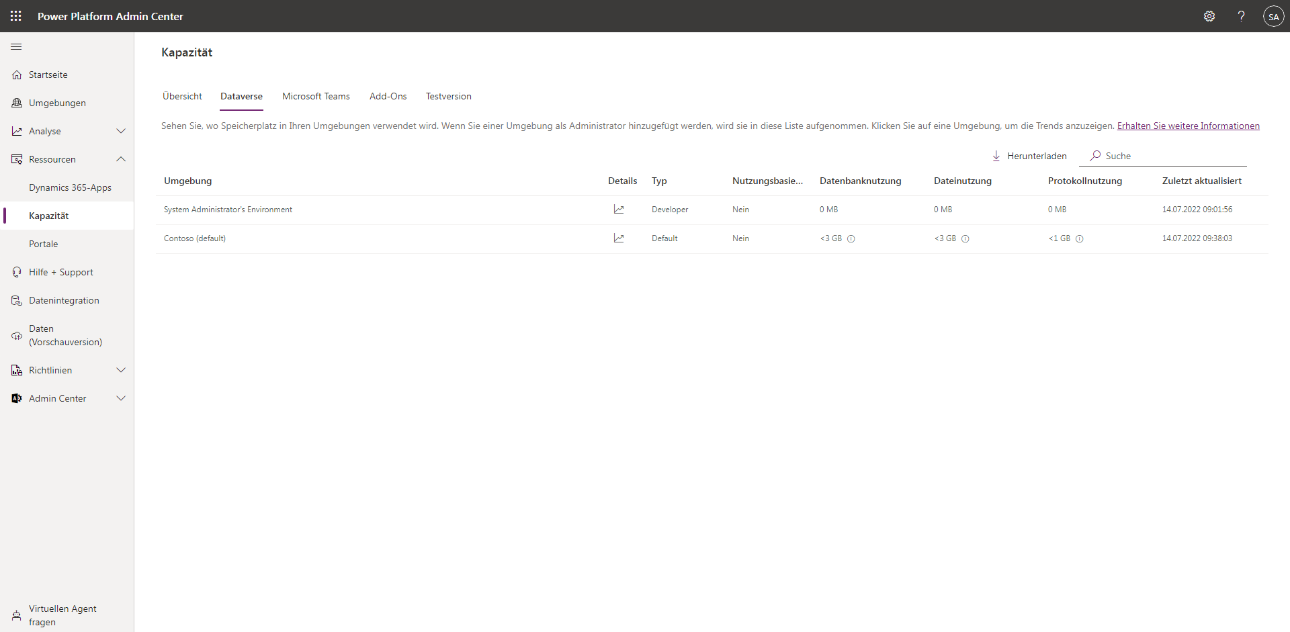The image size is (1290, 632).
Task: Expand the Richtlinien menu chevron
Action: [x=121, y=370]
